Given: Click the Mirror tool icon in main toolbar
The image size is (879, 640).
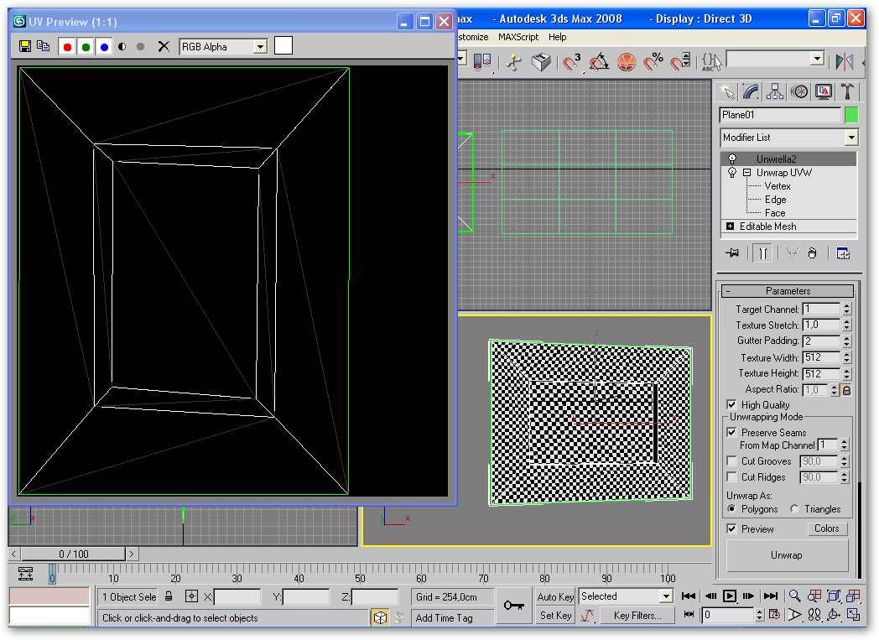Looking at the screenshot, I should [x=844, y=62].
